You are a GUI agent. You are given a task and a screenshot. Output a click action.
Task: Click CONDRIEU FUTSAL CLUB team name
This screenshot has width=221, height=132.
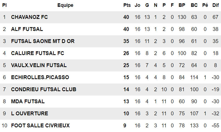point(44,89)
